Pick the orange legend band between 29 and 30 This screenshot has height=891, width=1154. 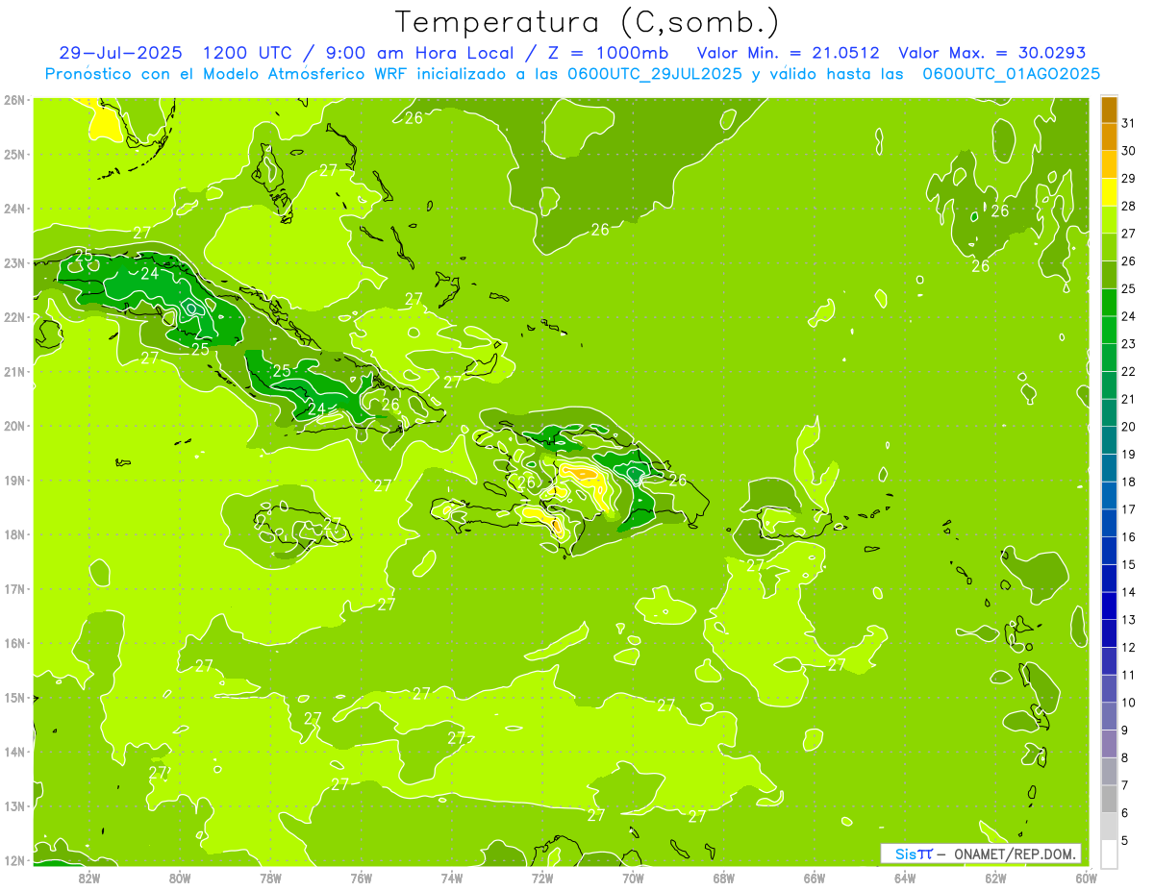[x=1109, y=164]
